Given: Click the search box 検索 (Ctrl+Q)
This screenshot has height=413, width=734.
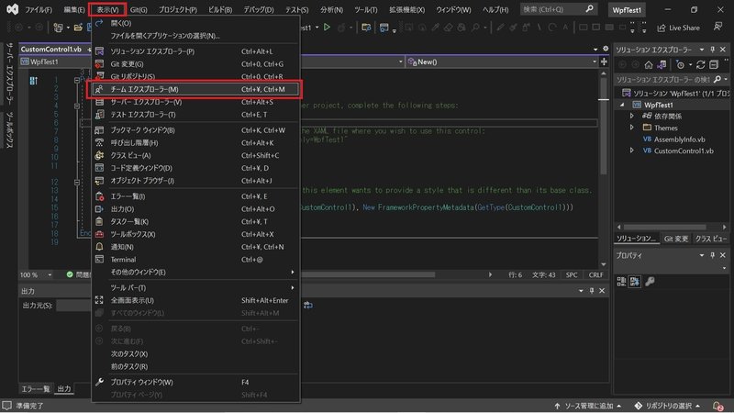Looking at the screenshot, I should pos(558,9).
